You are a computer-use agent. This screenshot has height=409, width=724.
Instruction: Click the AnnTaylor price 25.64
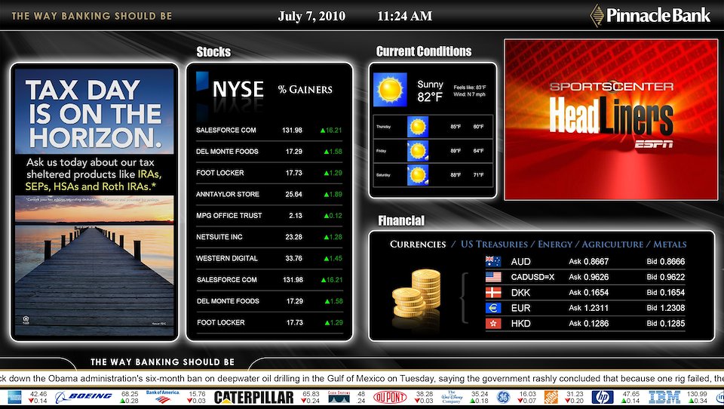(x=293, y=194)
